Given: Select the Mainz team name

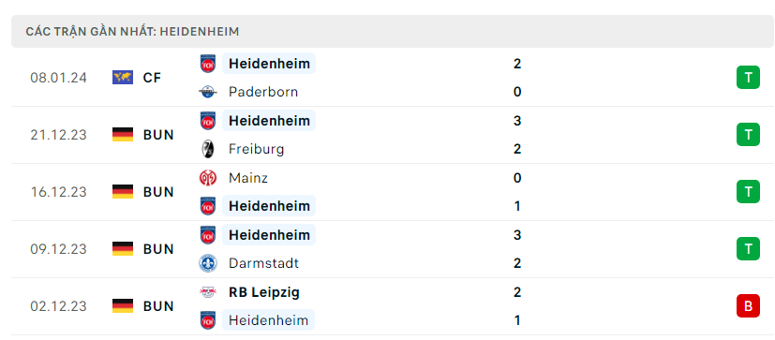Looking at the screenshot, I should 248,178.
